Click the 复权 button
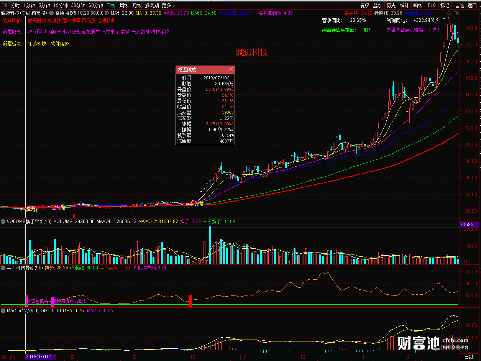Viewport: 481px width, 361px height. click(x=364, y=5)
